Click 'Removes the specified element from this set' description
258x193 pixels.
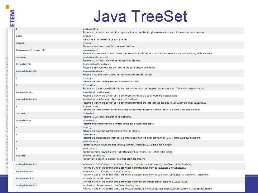tap(114, 159)
